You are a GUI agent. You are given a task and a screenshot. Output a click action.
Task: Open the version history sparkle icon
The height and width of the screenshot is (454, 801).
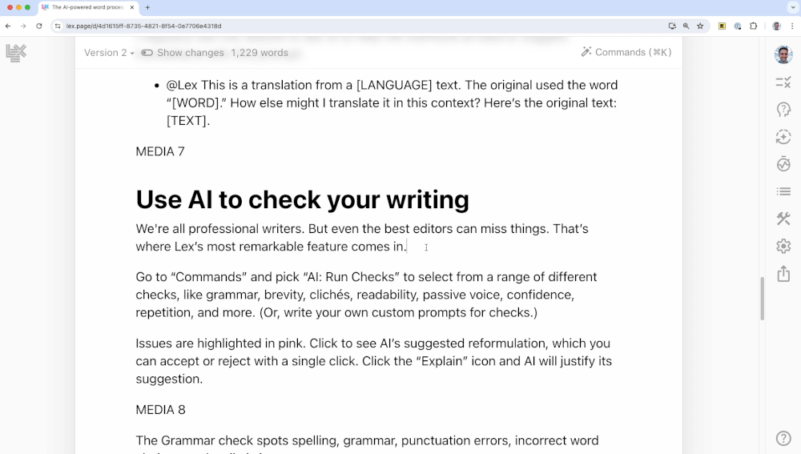(783, 137)
